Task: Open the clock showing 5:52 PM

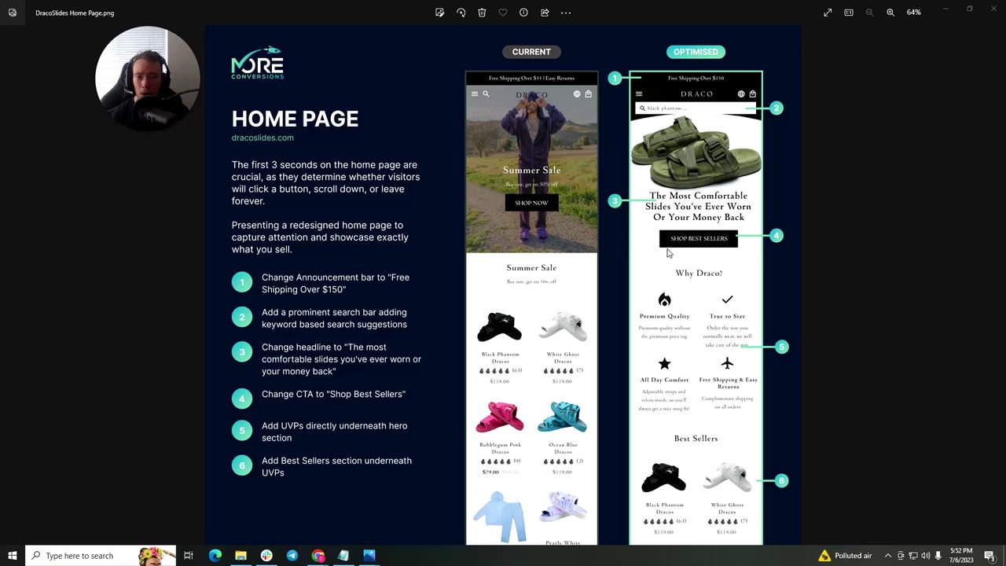Action: pos(961,556)
